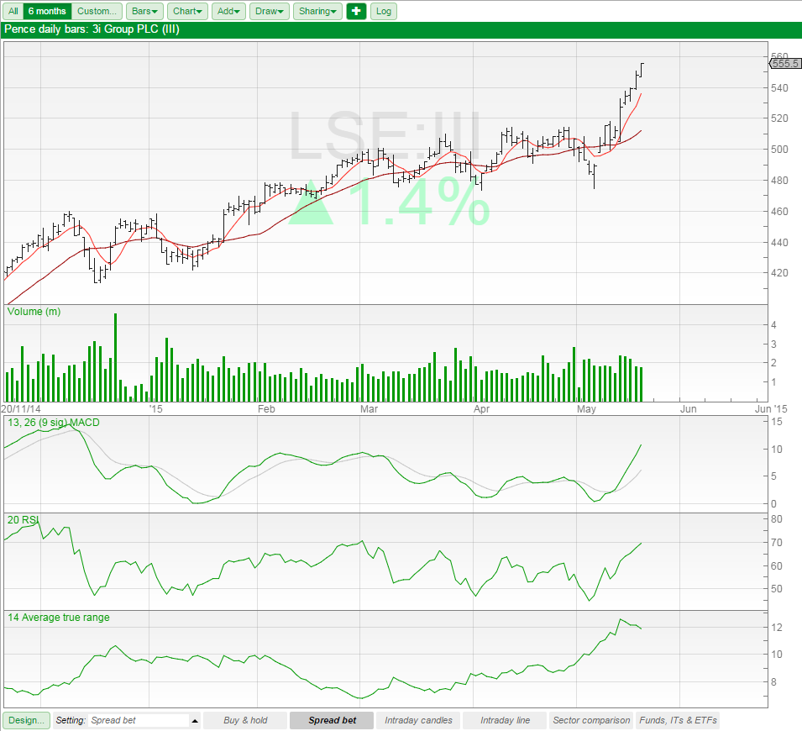Switch to the Spread bet tab
The width and height of the screenshot is (802, 731).
pyautogui.click(x=332, y=720)
